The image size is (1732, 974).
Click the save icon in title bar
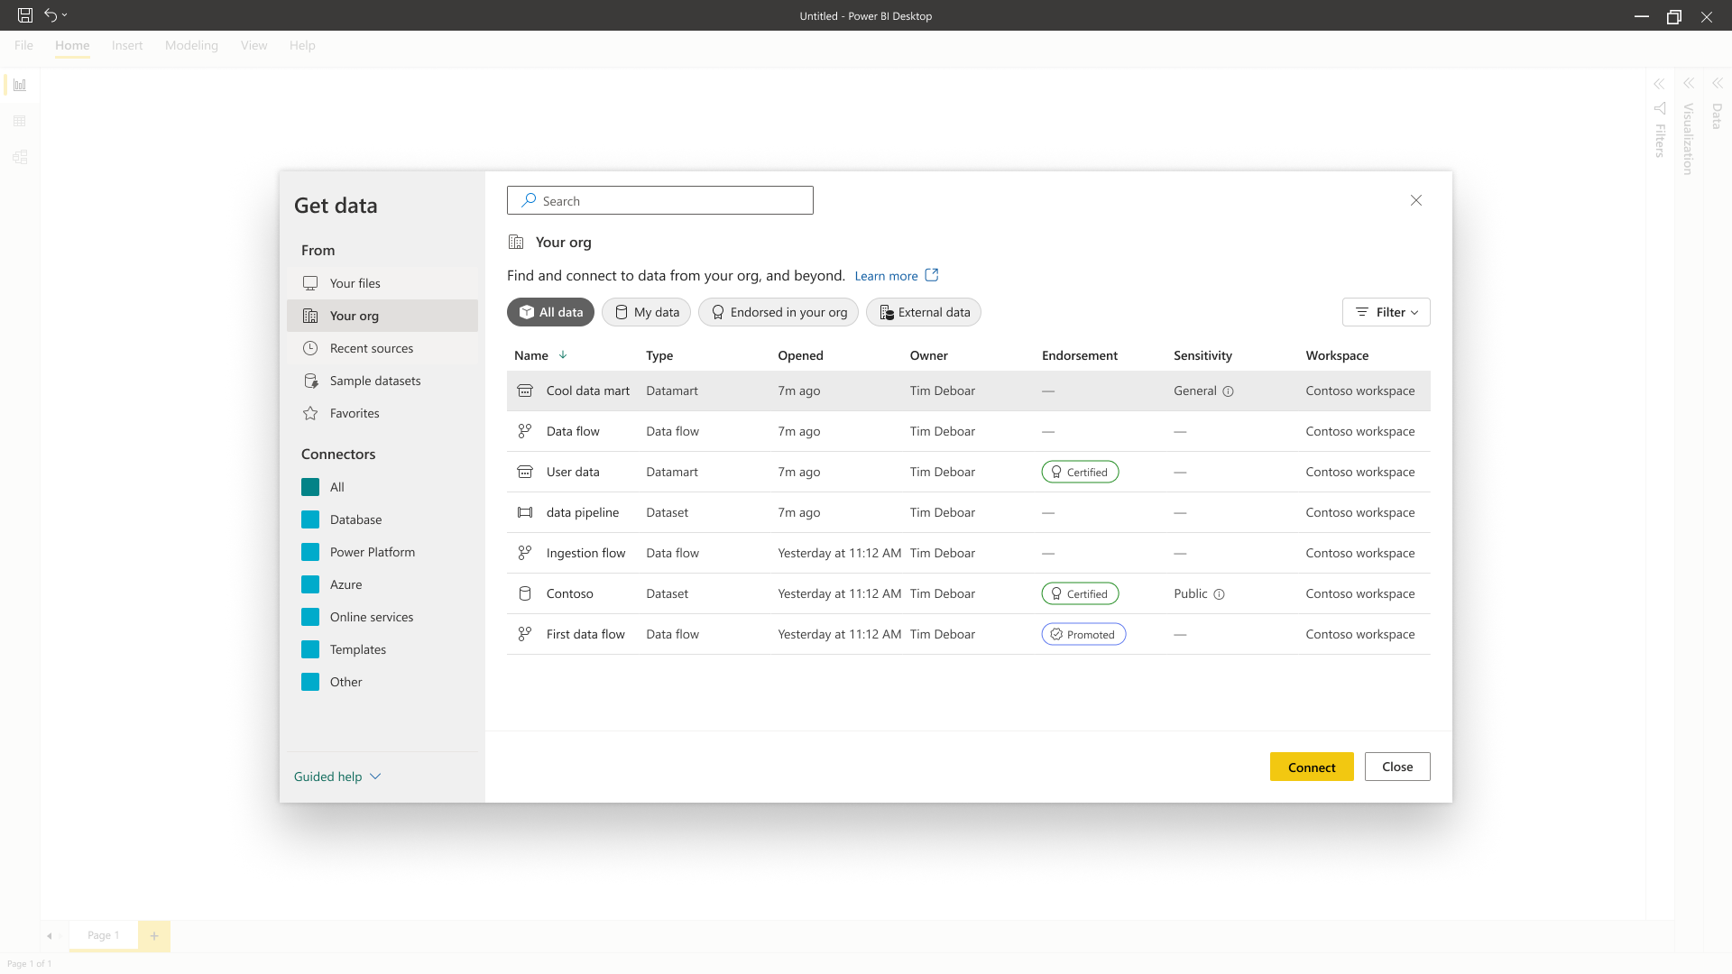tap(25, 15)
